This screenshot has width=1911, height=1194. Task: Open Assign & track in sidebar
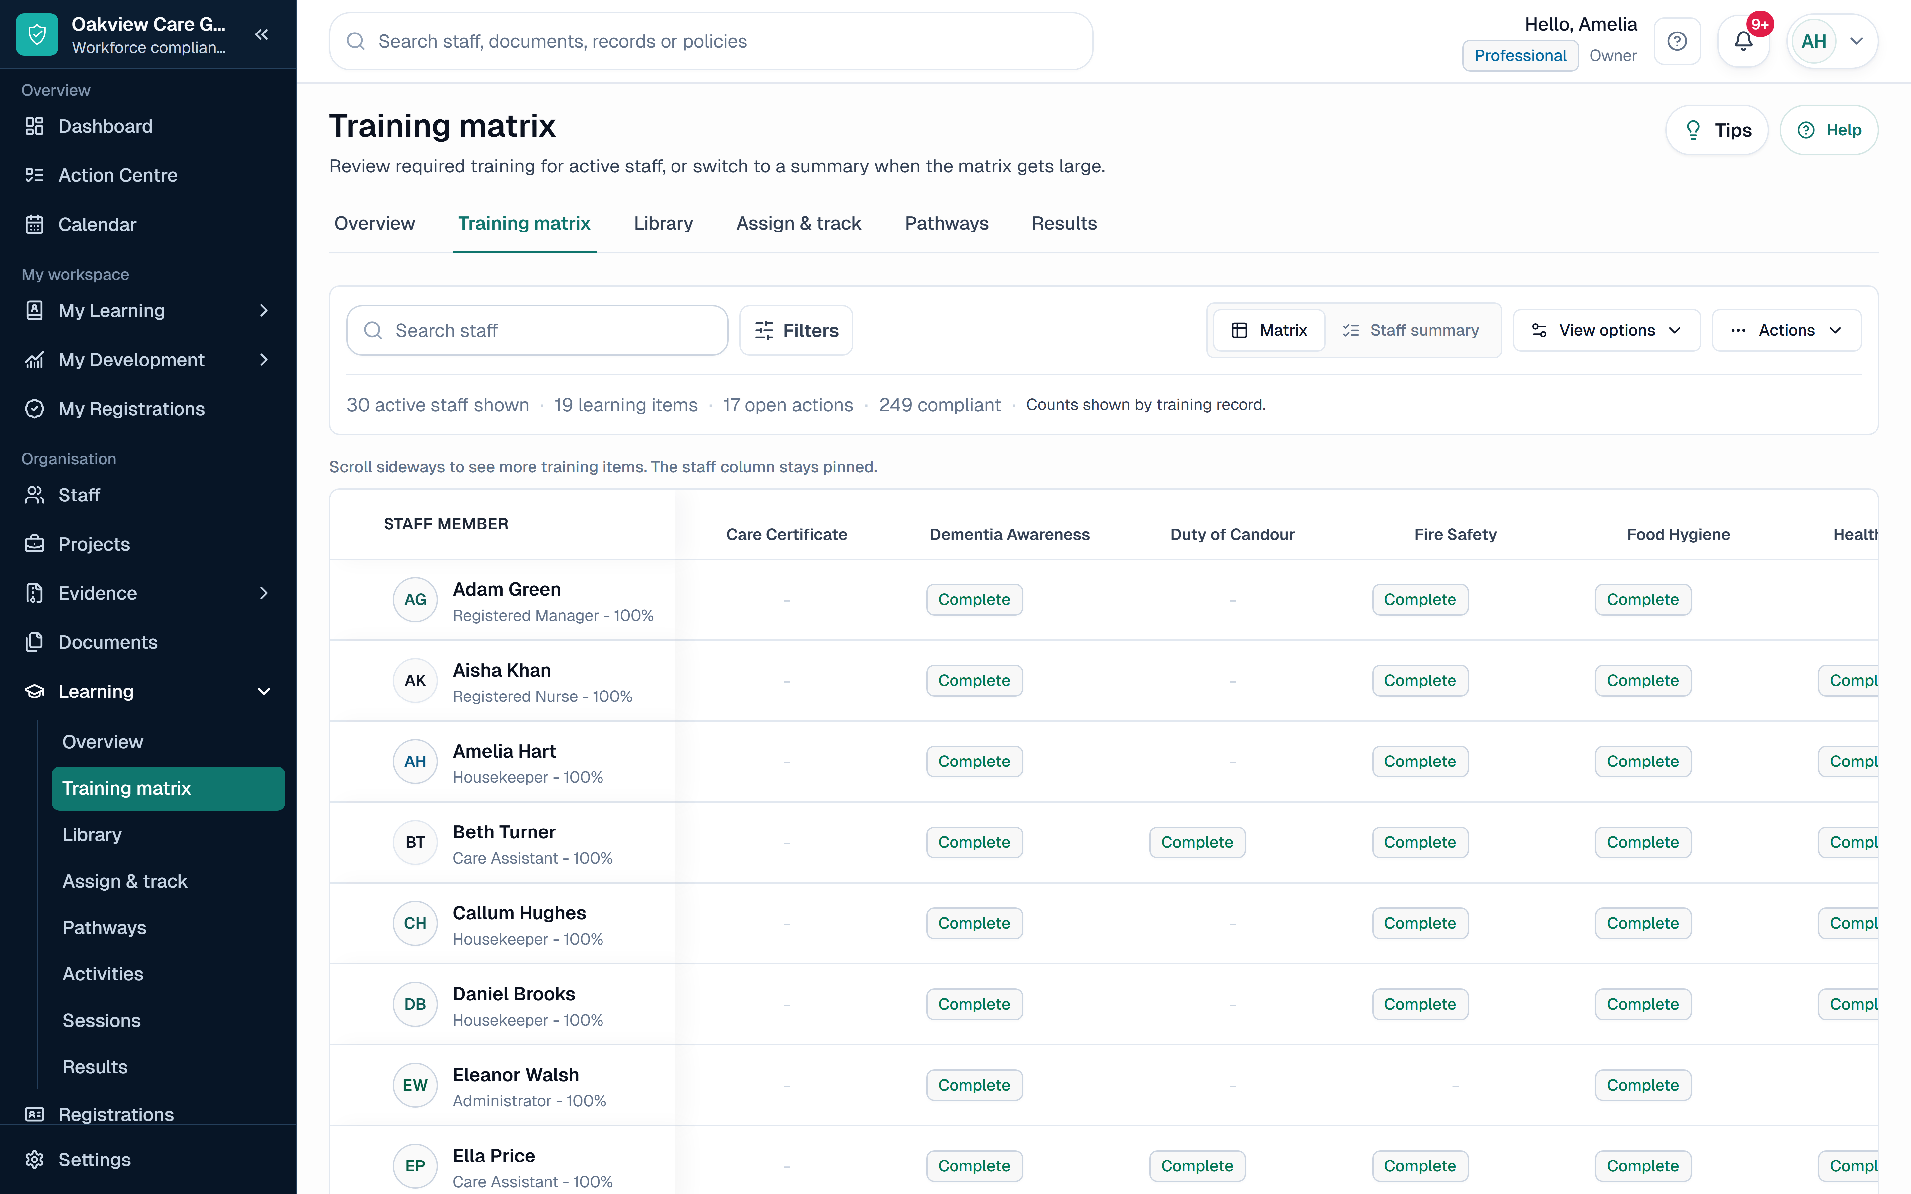click(x=168, y=881)
